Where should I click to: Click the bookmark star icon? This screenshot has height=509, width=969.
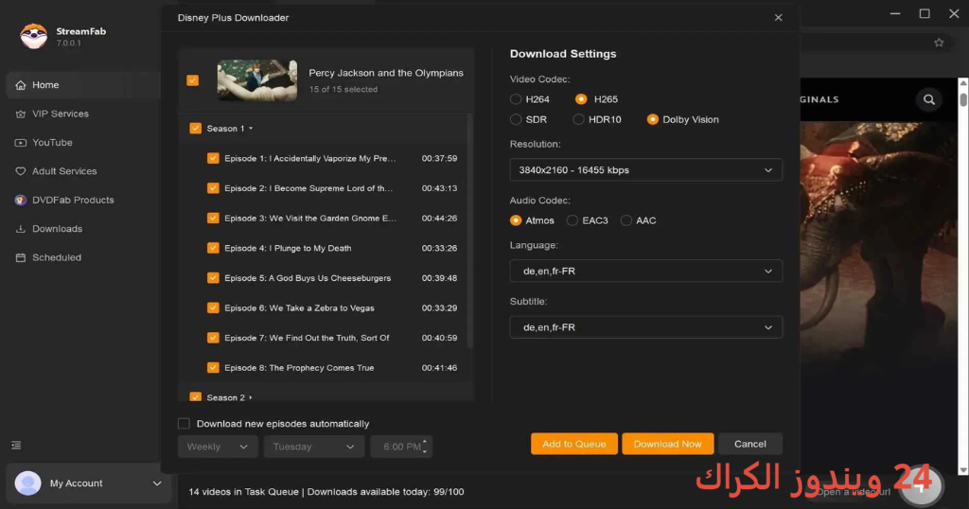[x=939, y=43]
